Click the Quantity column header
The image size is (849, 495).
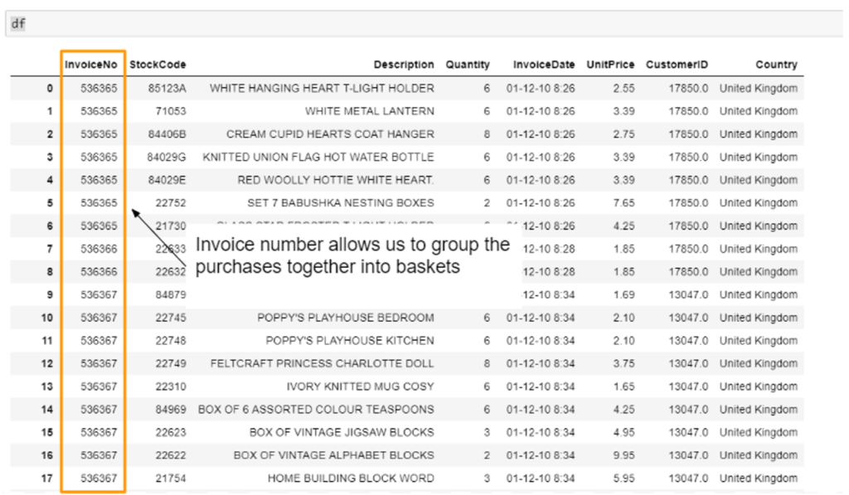point(468,65)
